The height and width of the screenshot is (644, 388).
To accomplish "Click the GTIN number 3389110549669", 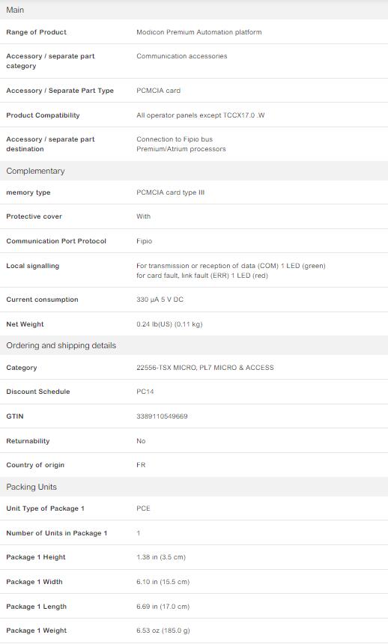I will [162, 416].
